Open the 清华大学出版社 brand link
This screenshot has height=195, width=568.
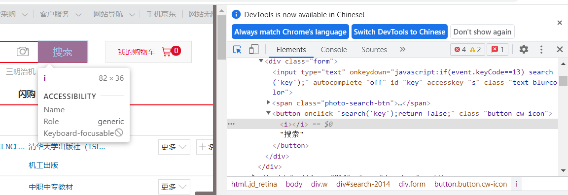coord(67,147)
